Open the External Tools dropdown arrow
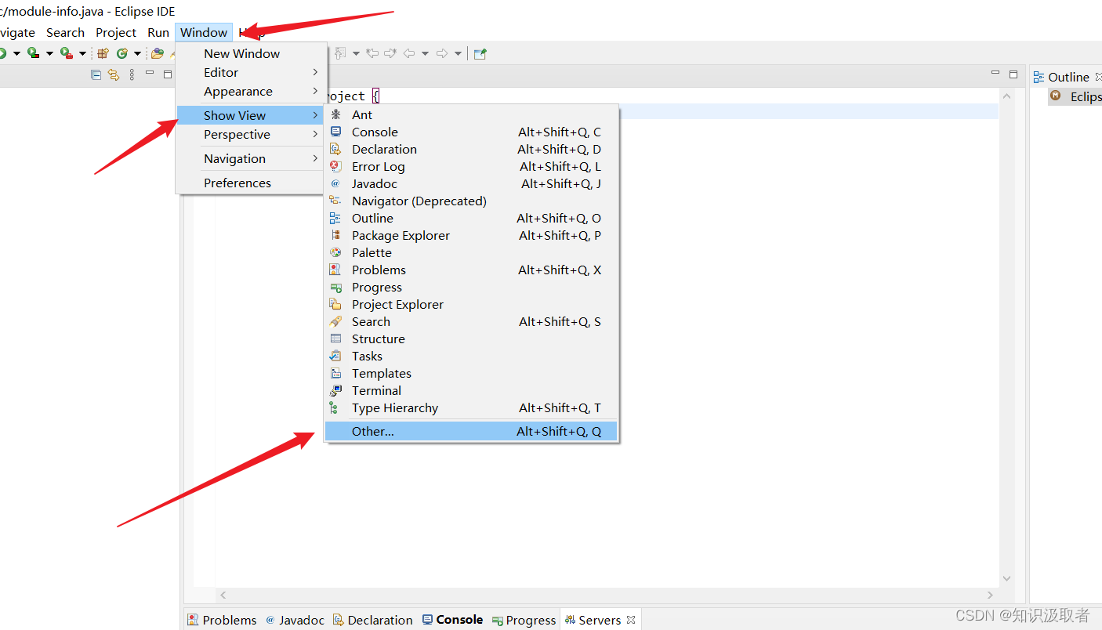Viewport: 1102px width, 630px height. (82, 53)
